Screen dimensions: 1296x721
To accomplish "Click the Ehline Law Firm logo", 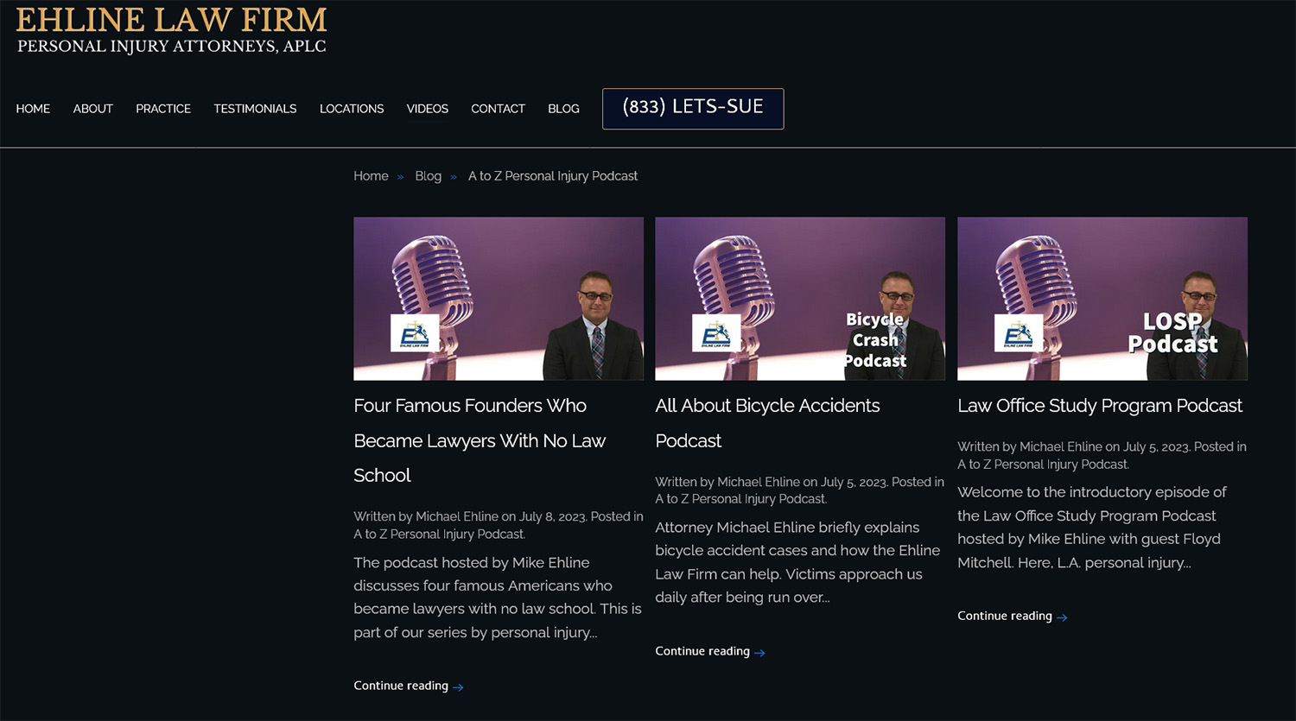I will tap(171, 30).
